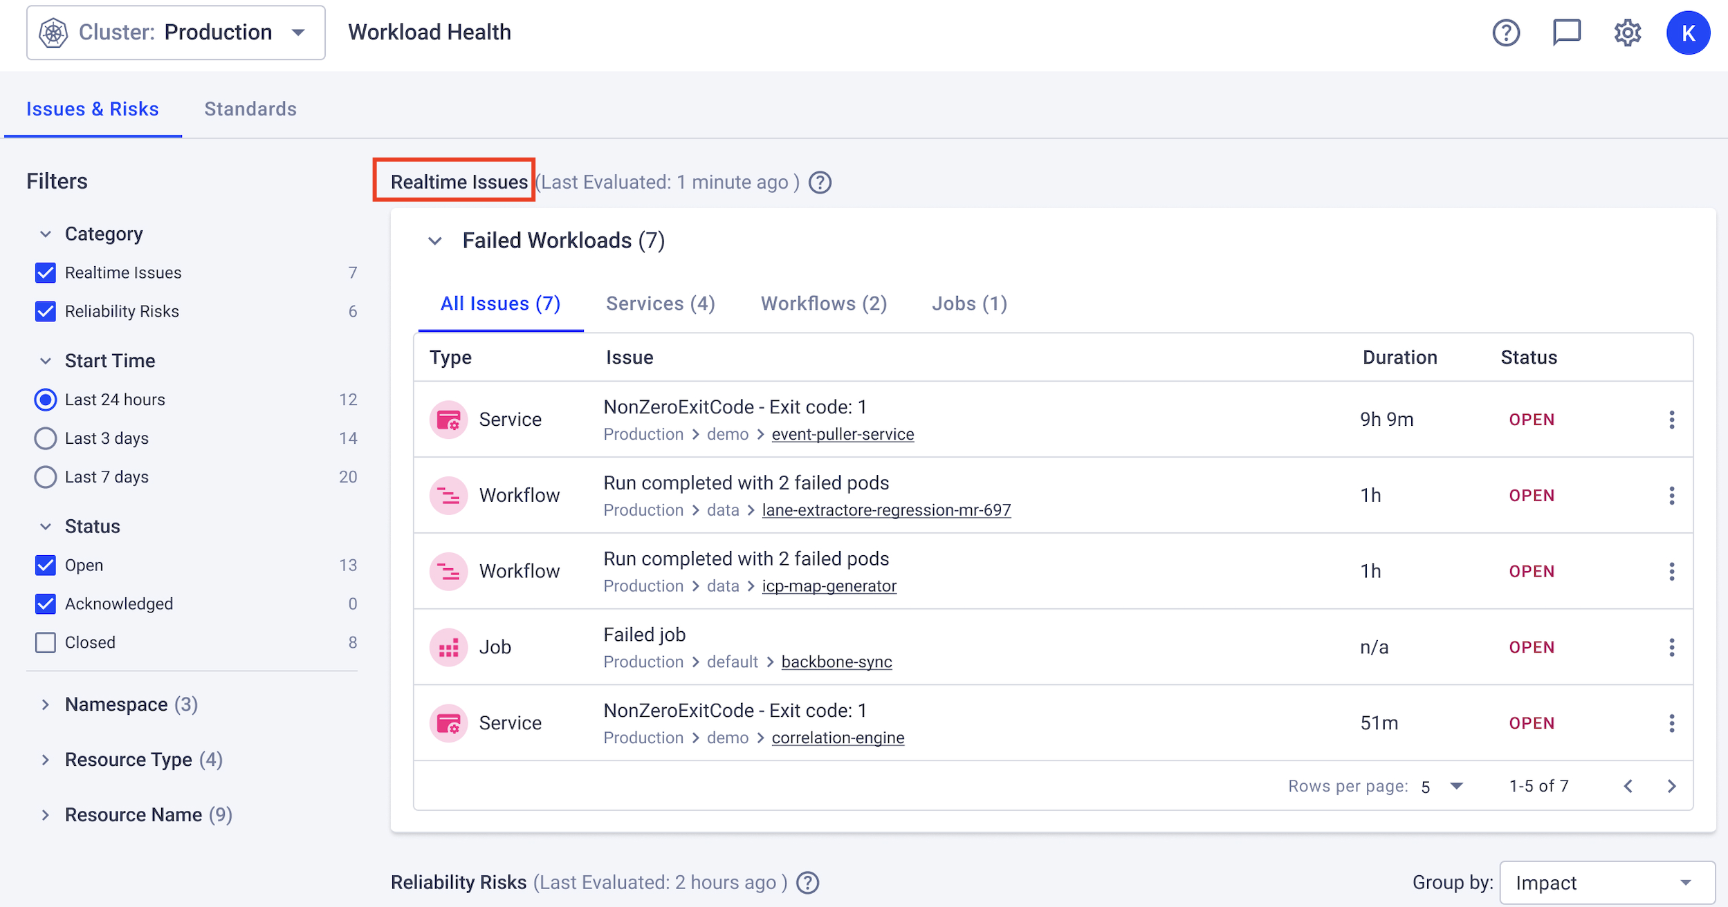
Task: Enable the Closed status checkbox
Action: pos(46,642)
